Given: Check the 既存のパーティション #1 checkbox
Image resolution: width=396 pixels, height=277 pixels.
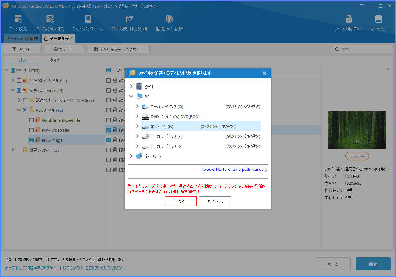Looking at the screenshot, I should click(25, 100).
